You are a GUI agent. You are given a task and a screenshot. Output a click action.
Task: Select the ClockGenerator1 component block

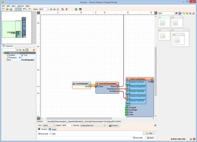pos(82,83)
